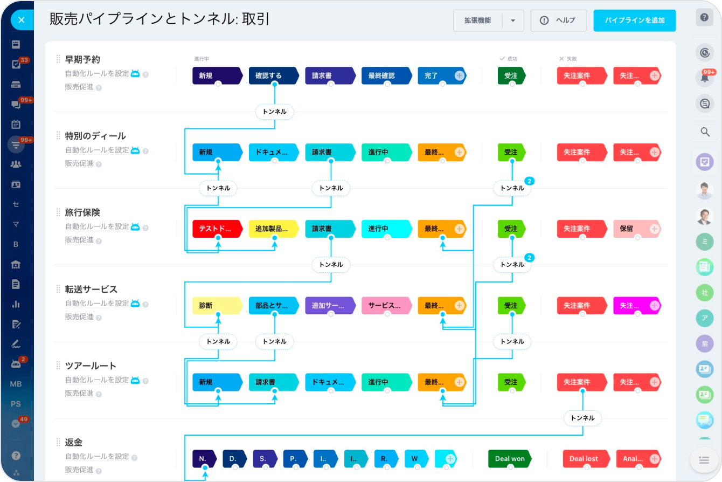Click the パイプラインを追加 button

[x=634, y=20]
